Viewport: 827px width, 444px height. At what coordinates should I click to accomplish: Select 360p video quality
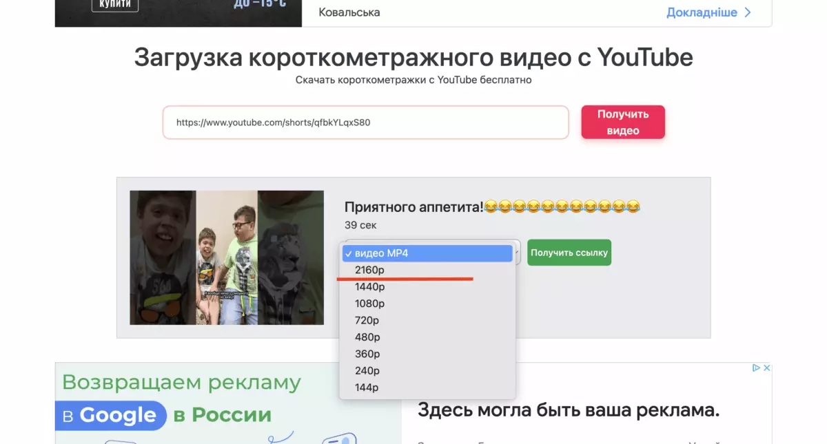click(428, 354)
